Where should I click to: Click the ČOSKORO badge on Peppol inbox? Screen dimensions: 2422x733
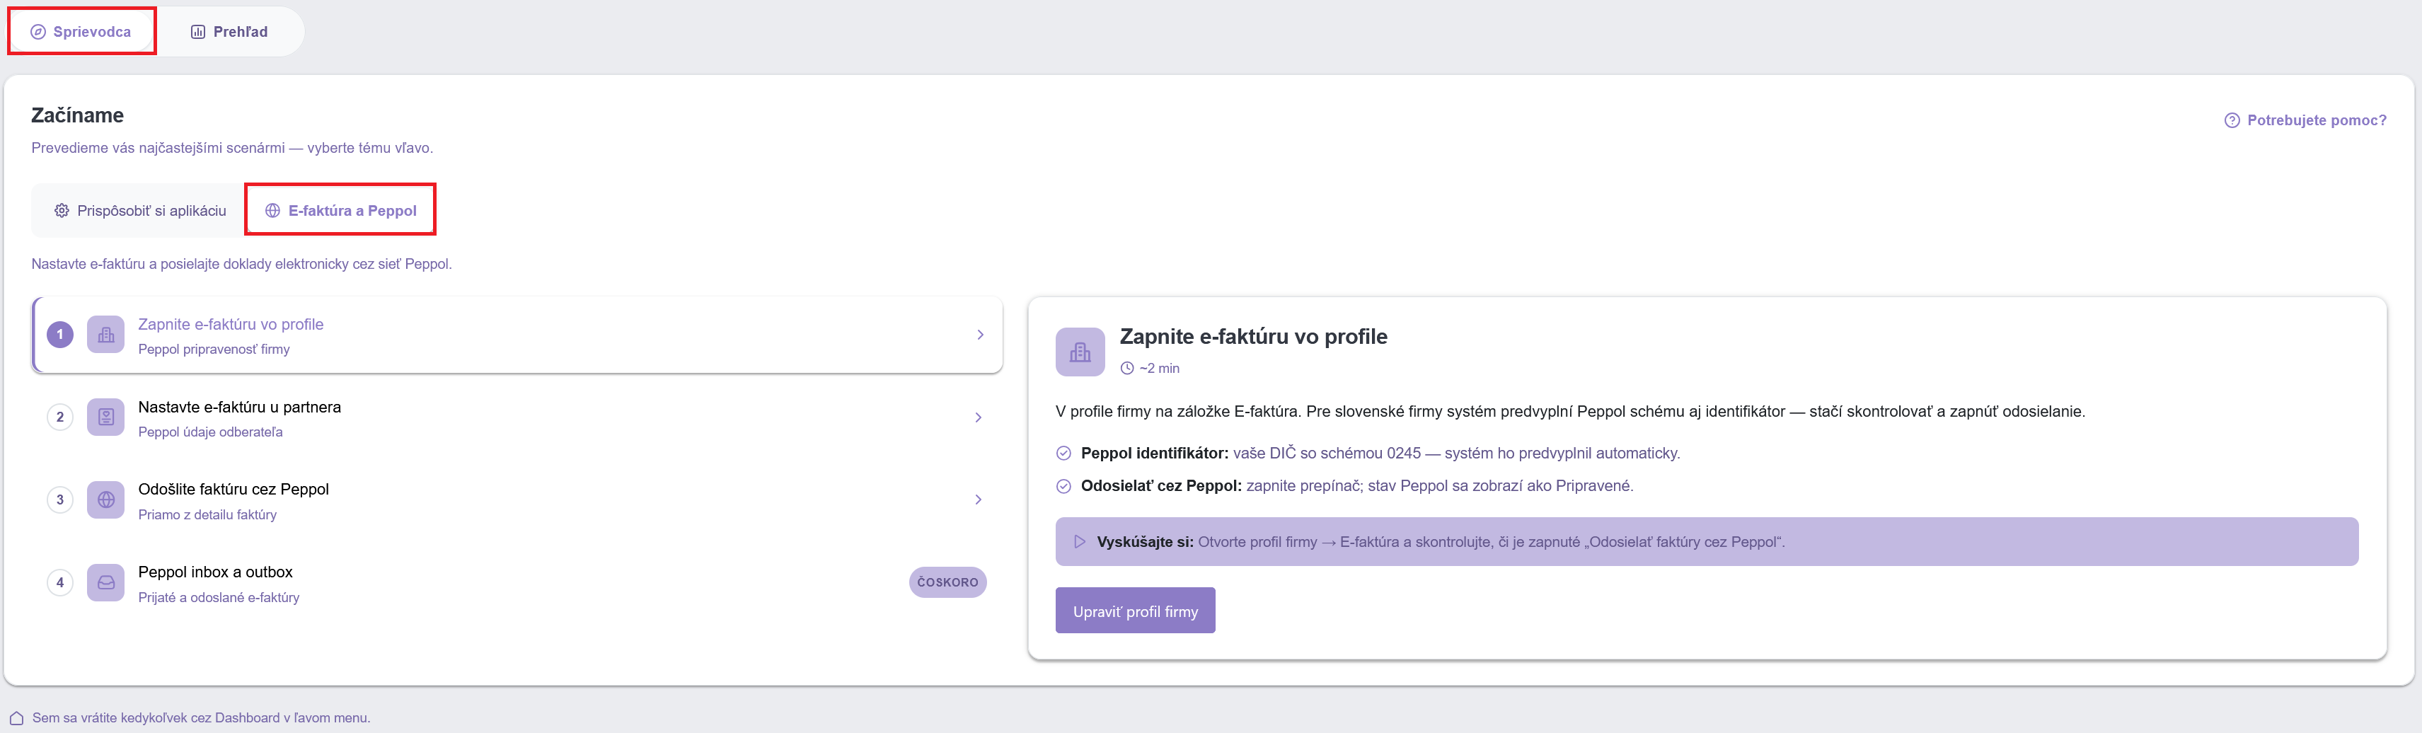coord(947,582)
